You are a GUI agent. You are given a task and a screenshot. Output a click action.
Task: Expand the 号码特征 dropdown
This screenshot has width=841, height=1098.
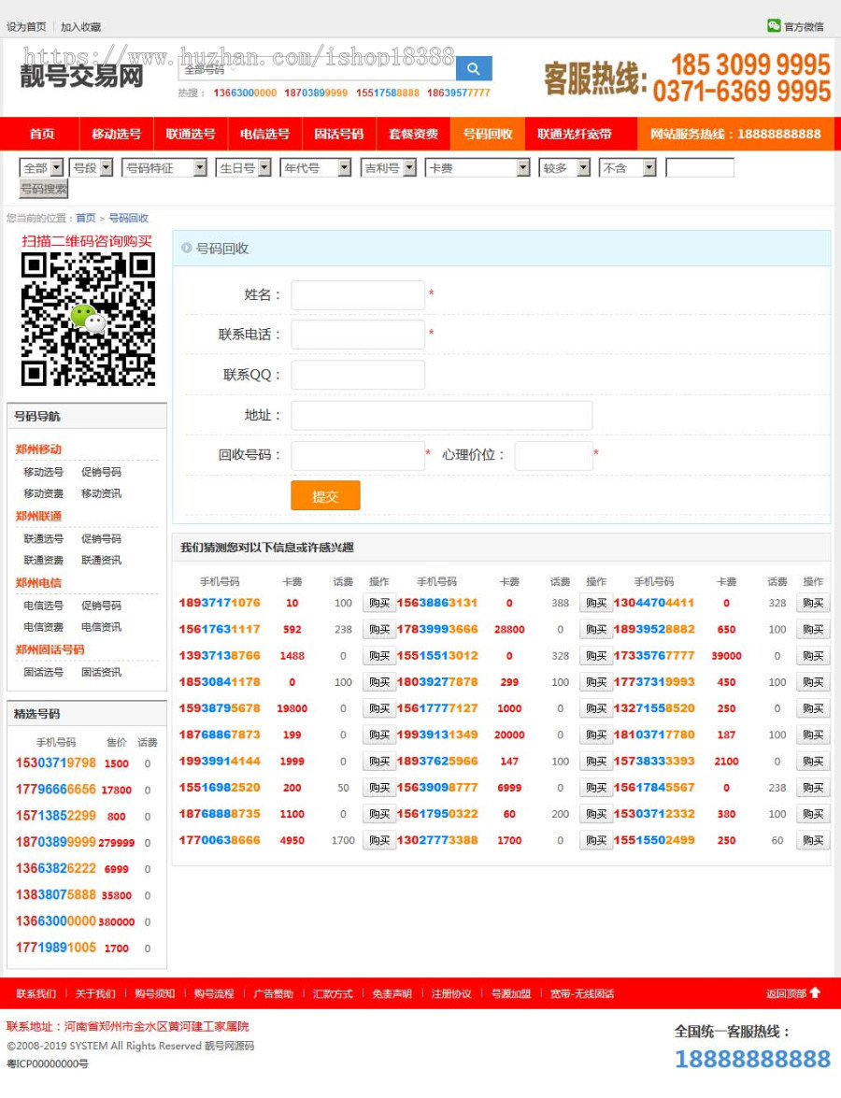coord(164,168)
